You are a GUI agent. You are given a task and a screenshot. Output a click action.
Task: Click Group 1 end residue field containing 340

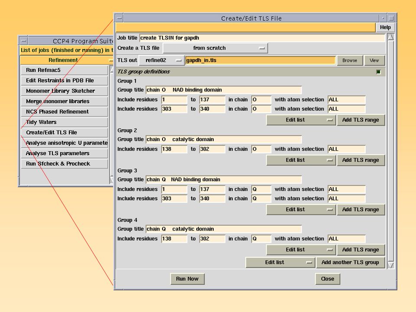pos(212,109)
